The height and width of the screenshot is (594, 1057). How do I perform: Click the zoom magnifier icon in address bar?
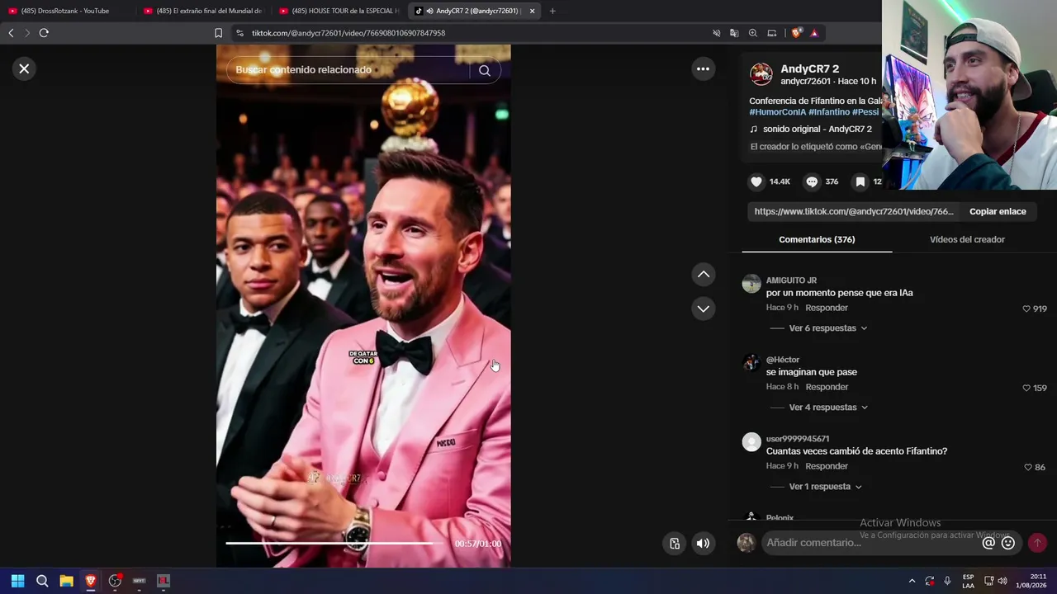753,33
